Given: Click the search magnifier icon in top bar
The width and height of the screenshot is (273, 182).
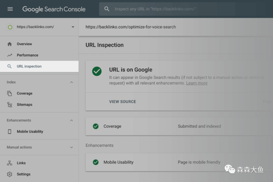Looking at the screenshot, I should pyautogui.click(x=107, y=9).
